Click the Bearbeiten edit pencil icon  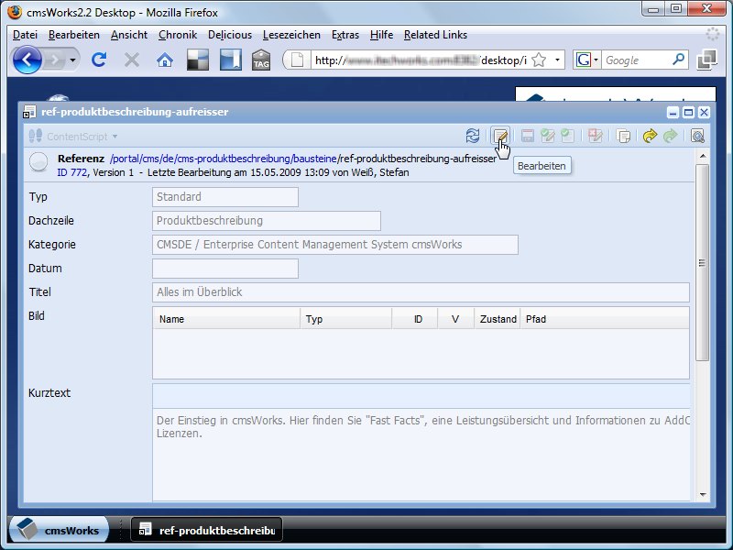tap(500, 136)
